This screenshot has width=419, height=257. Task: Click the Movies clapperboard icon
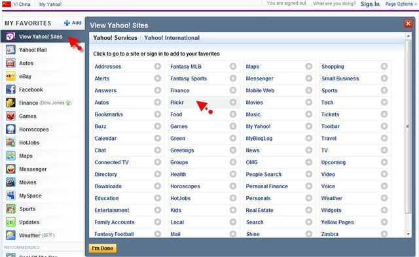[x=10, y=182]
